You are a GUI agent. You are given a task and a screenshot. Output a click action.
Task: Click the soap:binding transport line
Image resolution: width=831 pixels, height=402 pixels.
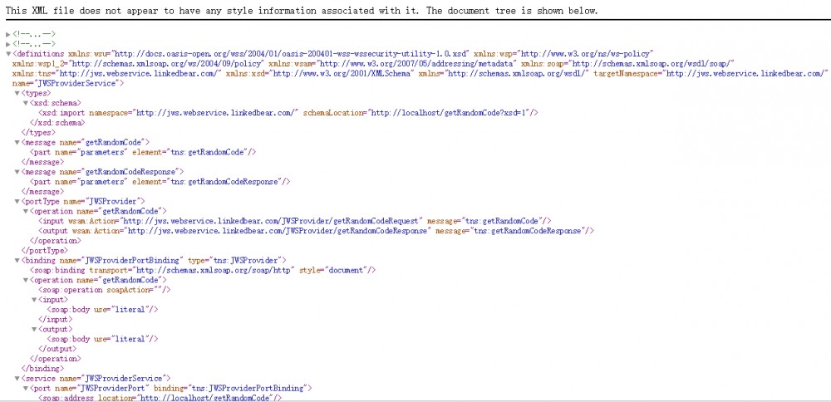coord(203,270)
